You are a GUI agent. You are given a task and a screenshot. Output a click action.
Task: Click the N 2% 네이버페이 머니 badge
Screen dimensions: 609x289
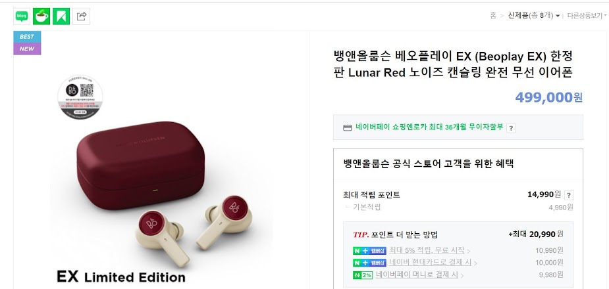[x=363, y=275]
